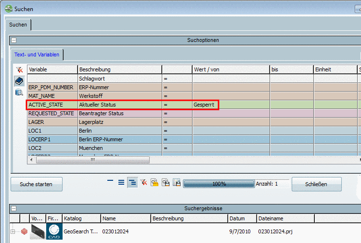This screenshot has height=243, width=361.
Task: Open the operator dropdown for Beantragter Status row
Action: (177, 113)
